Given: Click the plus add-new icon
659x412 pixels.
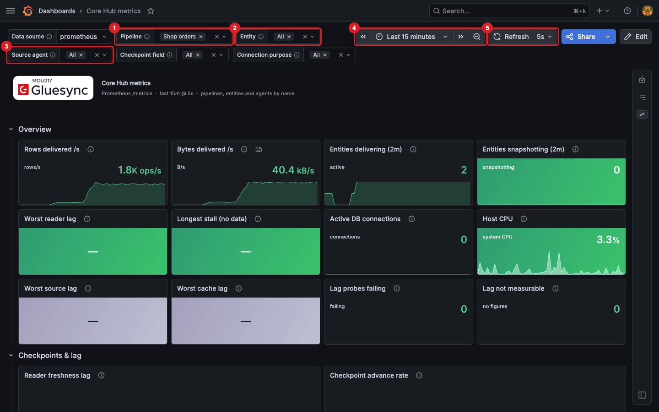Looking at the screenshot, I should 600,11.
